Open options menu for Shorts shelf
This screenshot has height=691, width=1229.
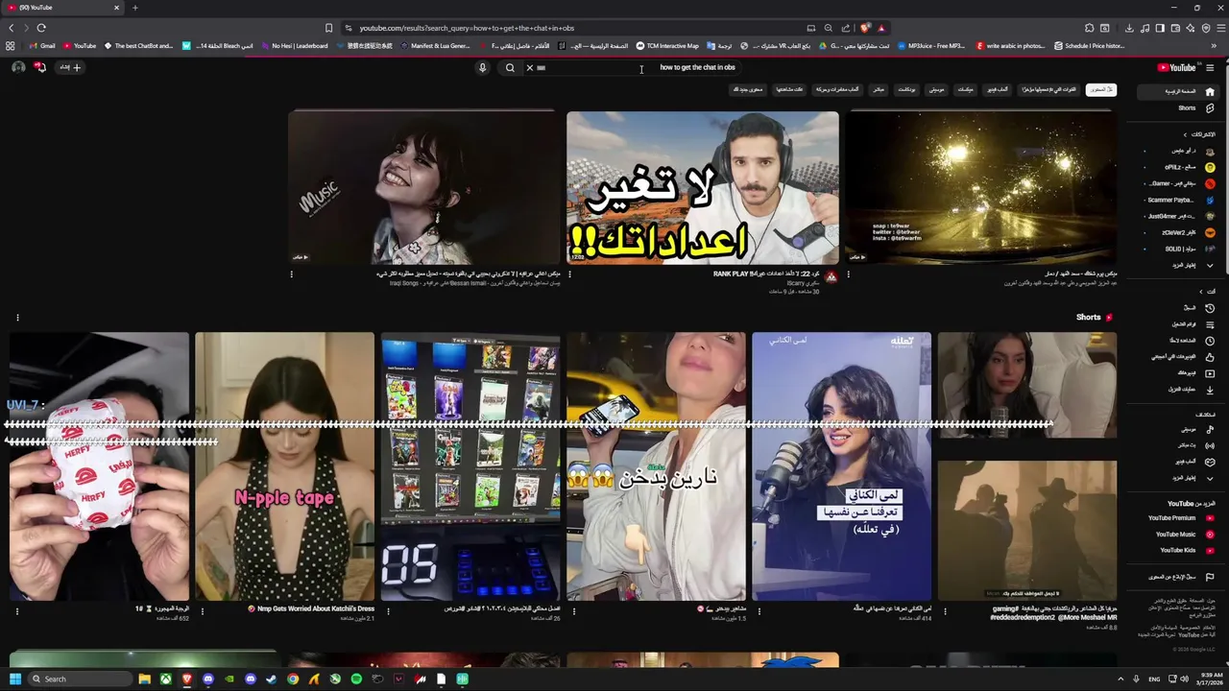point(17,318)
